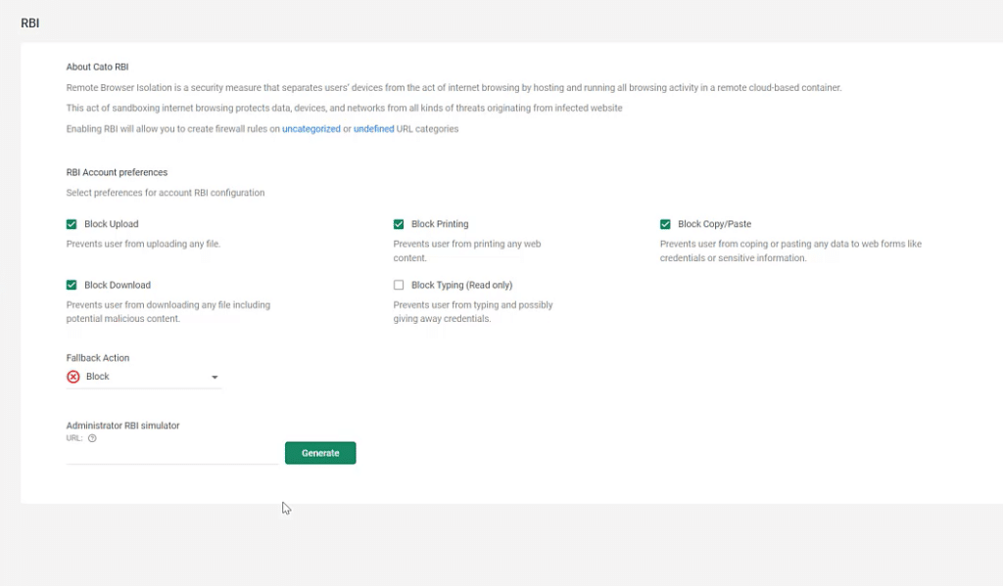Screen dimensions: 1003x586
Task: Open the uncategorized URL categories link
Action: pyautogui.click(x=310, y=128)
